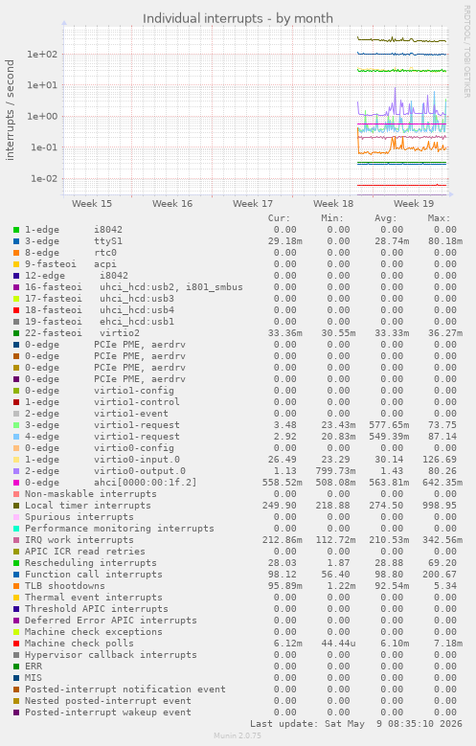Viewport: 476px width, 746px height.
Task: Click the olive swatch for Local timer interrupts
Action: (16, 506)
